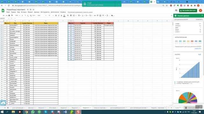
Task: Open Windows Start menu
Action: point(2,112)
